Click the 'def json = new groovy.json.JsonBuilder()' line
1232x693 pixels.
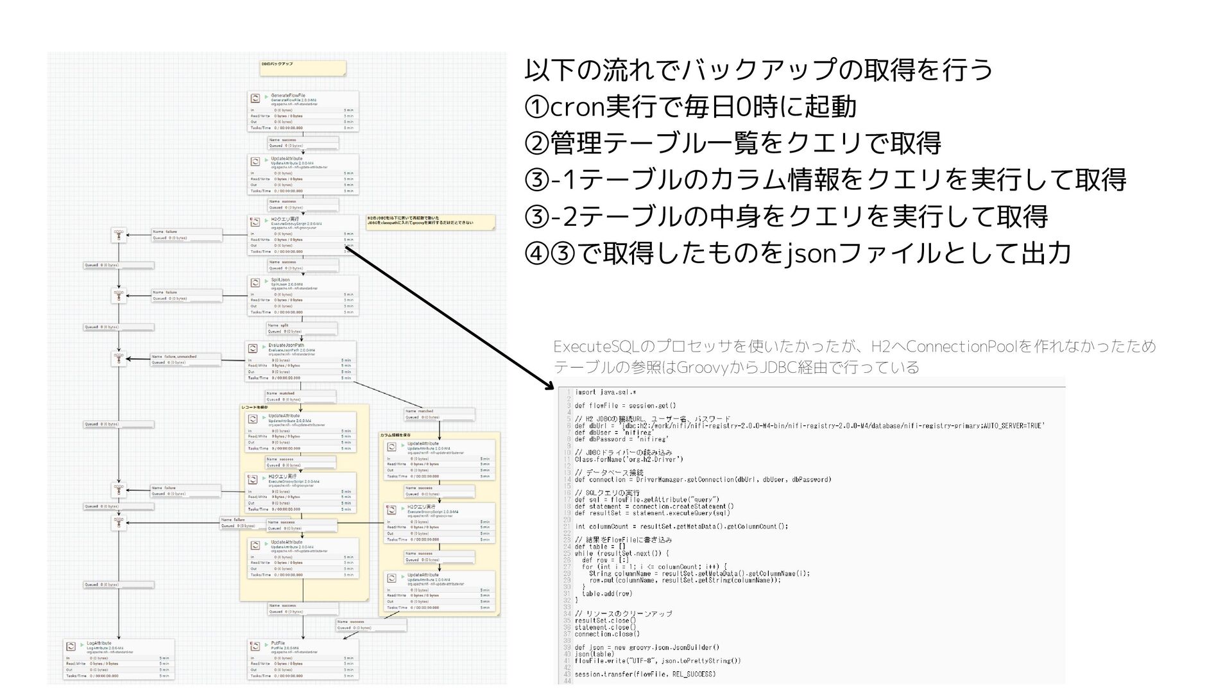pos(647,647)
